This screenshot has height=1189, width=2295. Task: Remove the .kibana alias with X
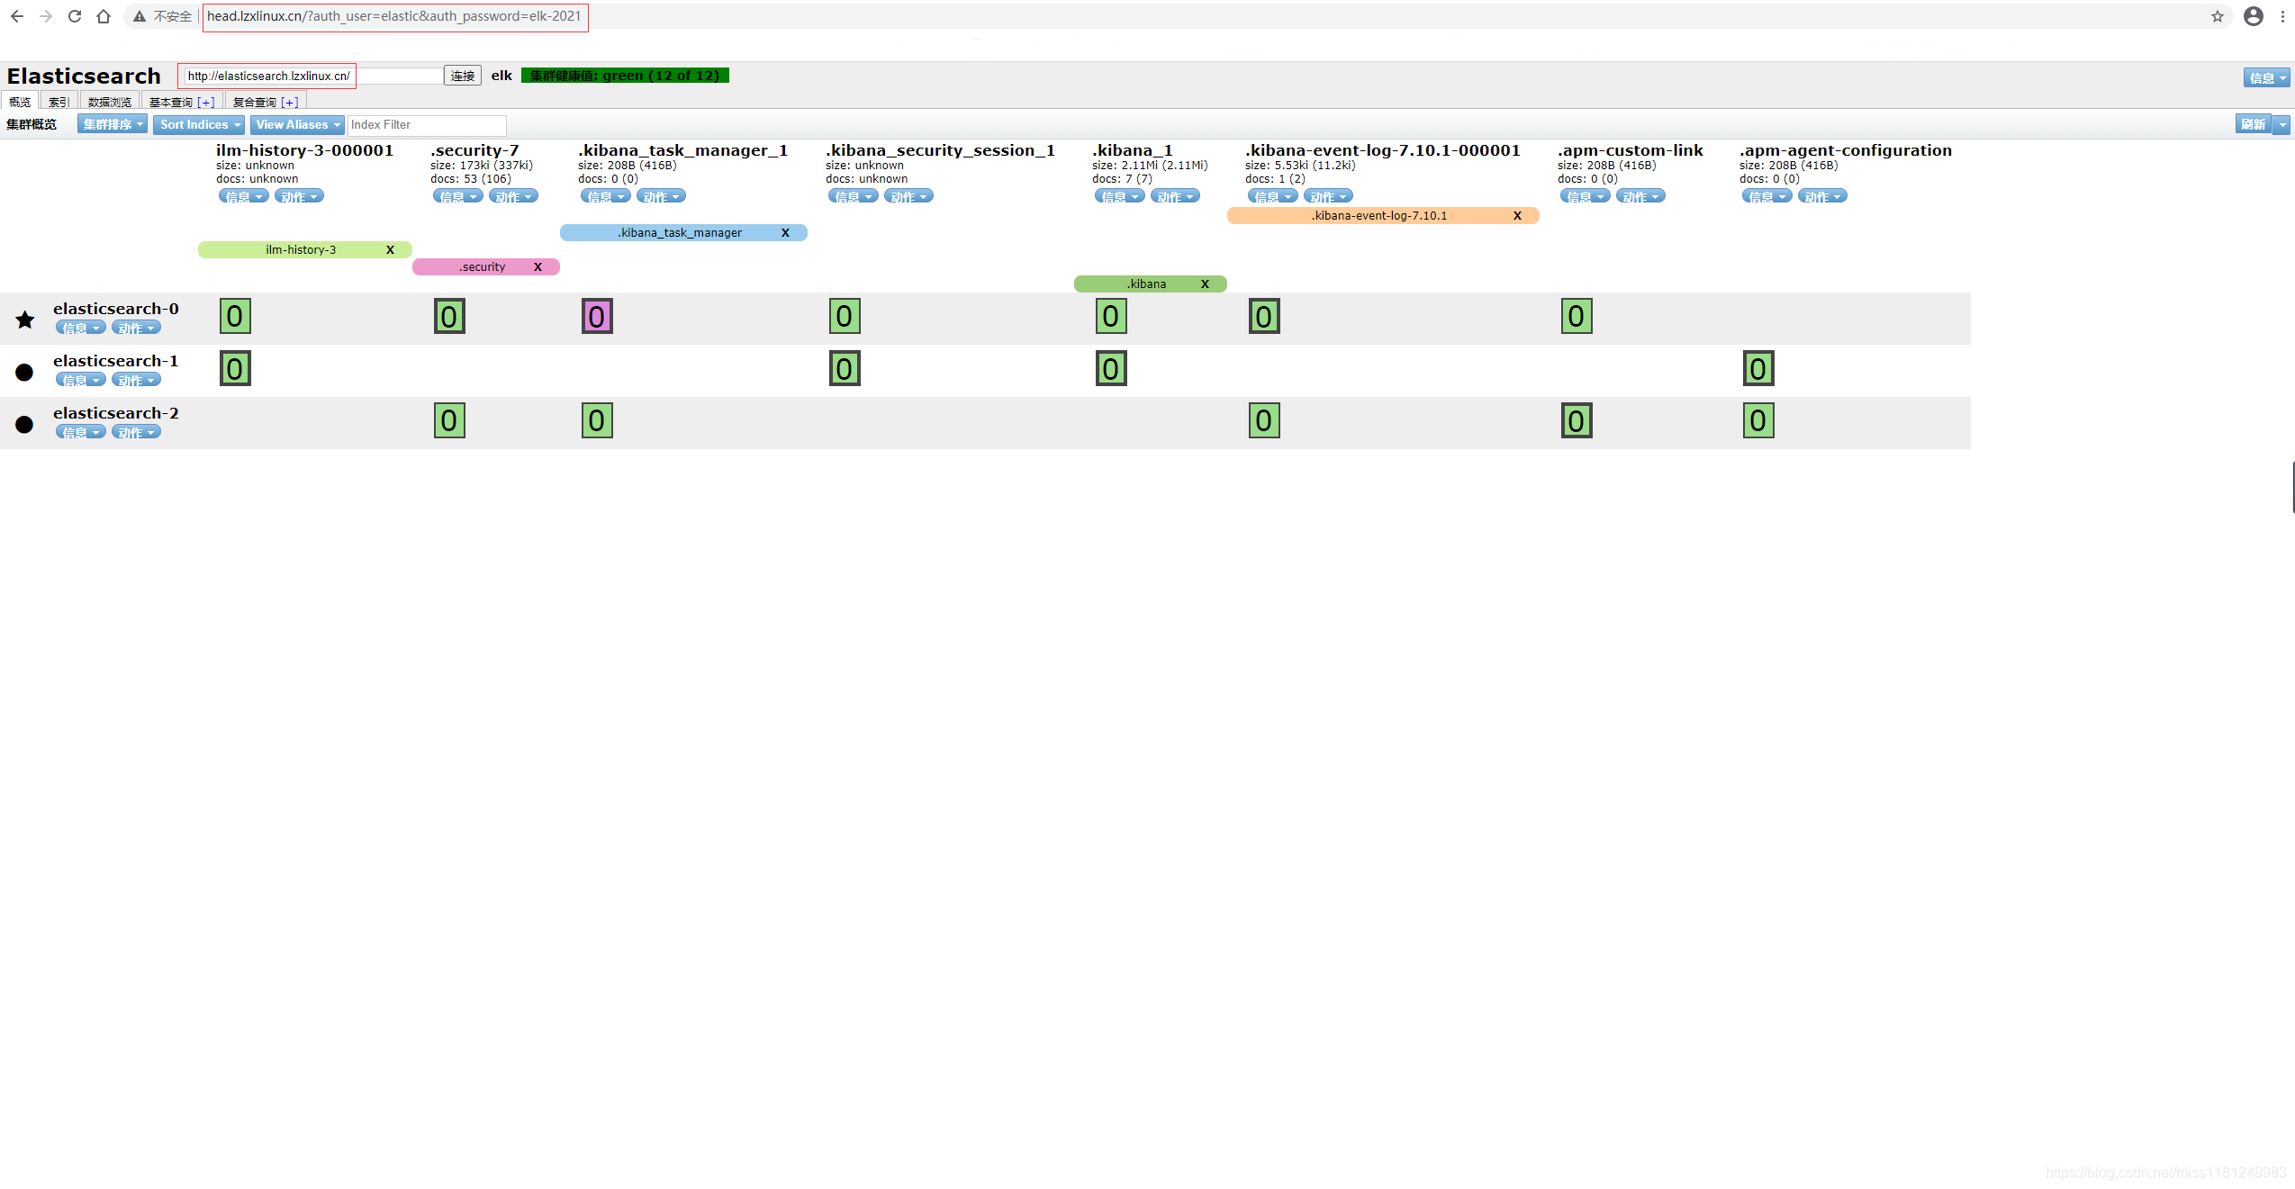1205,284
